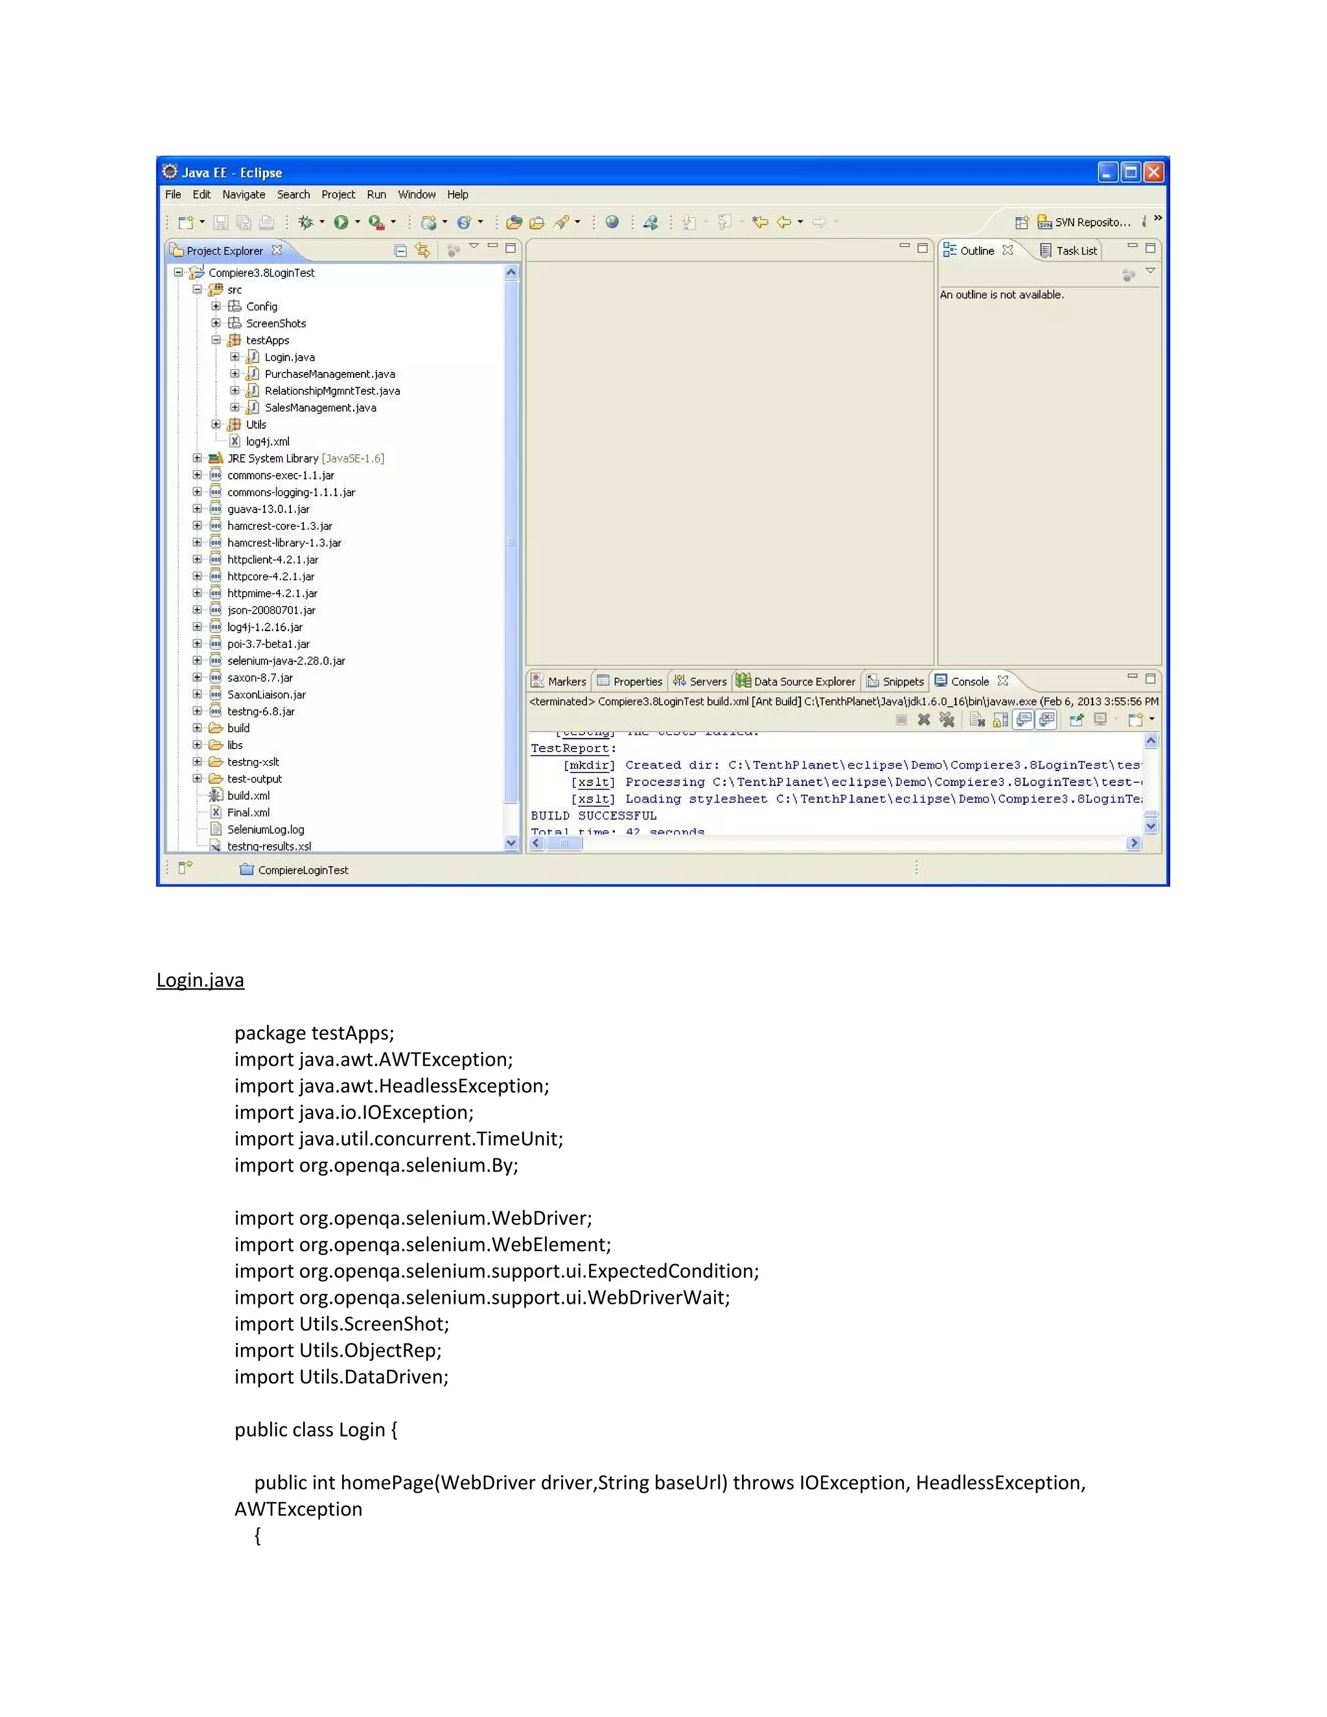Screen dimensions: 1327x1717
Task: Expand the Utils package node
Action: [x=216, y=424]
